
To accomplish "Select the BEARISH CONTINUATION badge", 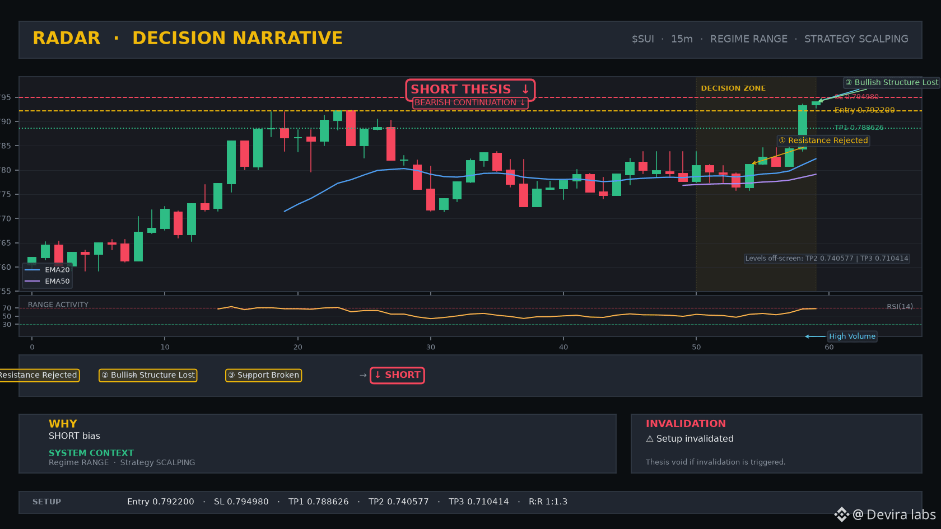I will pyautogui.click(x=470, y=102).
